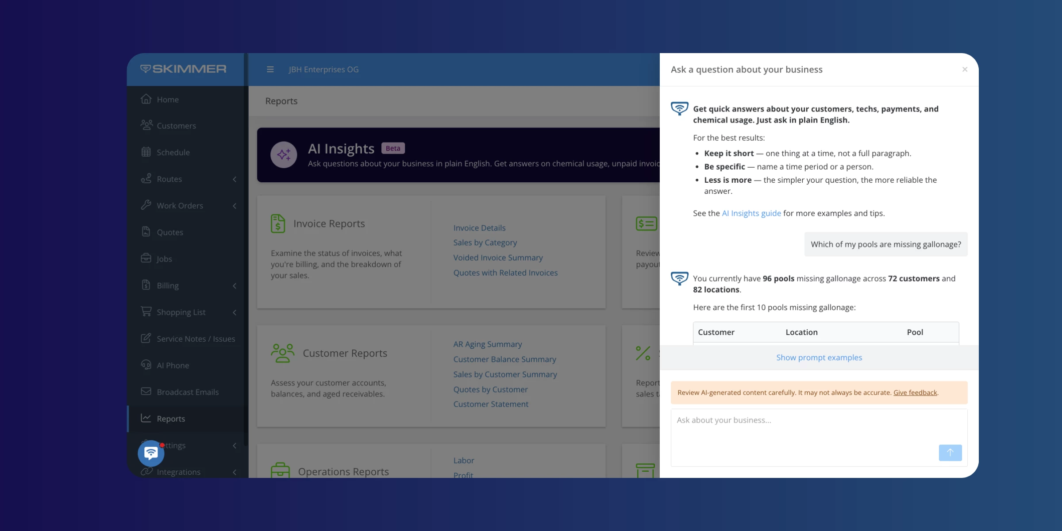This screenshot has height=531, width=1062.
Task: Click the Give feedback link
Action: [915, 392]
